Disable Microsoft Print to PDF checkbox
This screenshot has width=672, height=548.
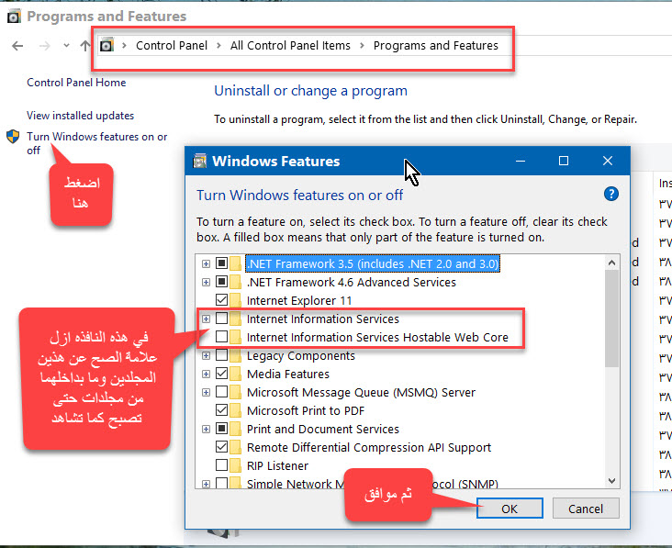221,410
